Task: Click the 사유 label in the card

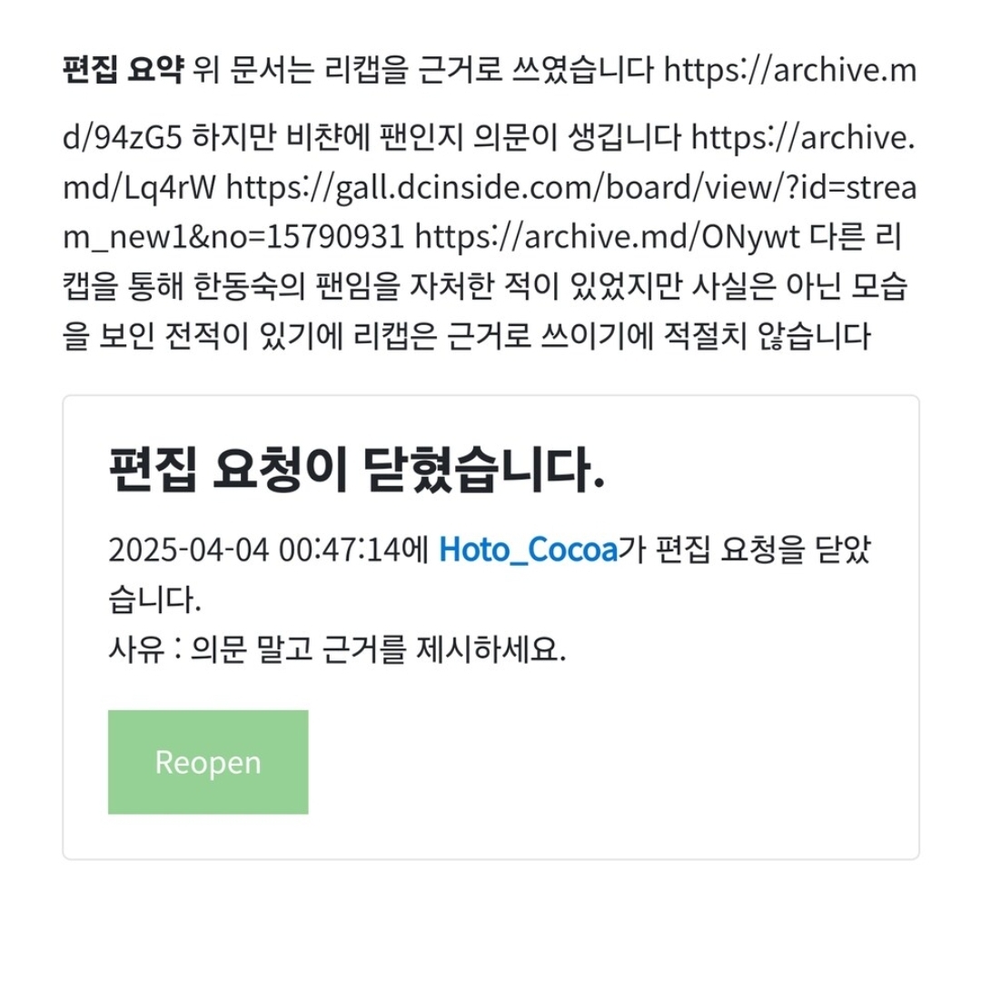Action: (135, 648)
